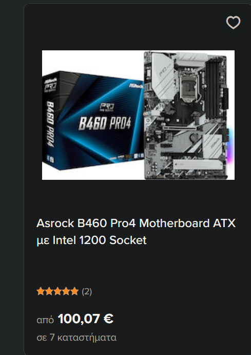This screenshot has width=251, height=355.
Task: Click the white motherboard photo in the image
Action: point(186,115)
